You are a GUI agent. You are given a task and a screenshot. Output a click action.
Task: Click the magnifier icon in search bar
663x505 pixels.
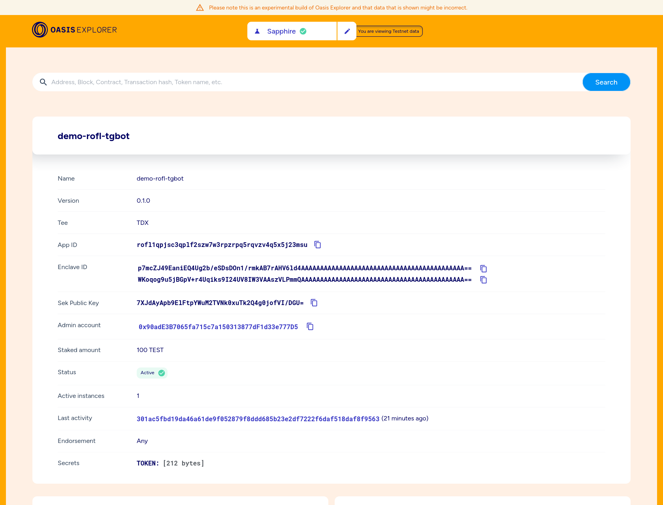point(43,82)
